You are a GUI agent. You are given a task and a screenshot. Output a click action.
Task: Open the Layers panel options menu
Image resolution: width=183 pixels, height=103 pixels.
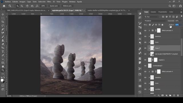pyautogui.click(x=181, y=12)
